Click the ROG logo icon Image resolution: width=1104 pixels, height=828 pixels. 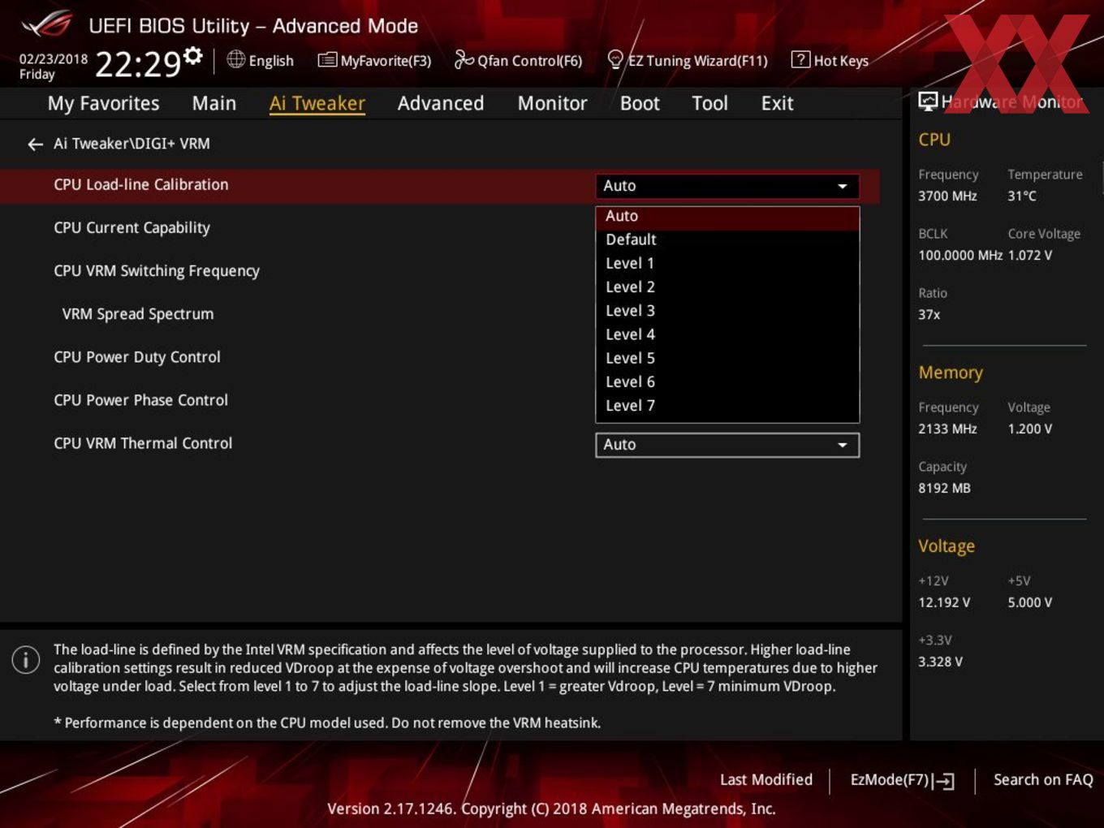tap(47, 24)
